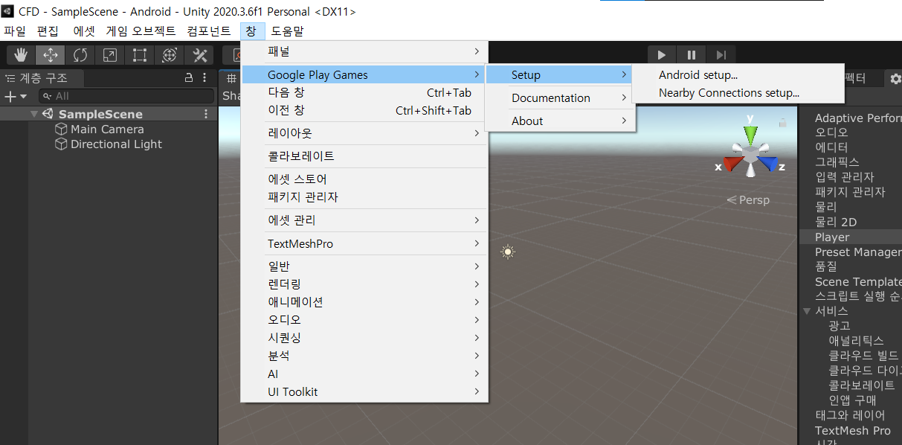The width and height of the screenshot is (902, 445).
Task: Switch to the 계층 구조 Hierarchy tab
Action: (42, 78)
